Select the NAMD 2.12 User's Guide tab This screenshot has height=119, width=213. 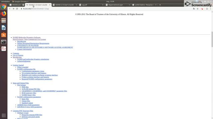38,5
